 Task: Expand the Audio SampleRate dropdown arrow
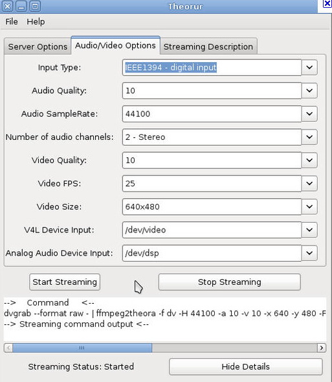(309, 114)
